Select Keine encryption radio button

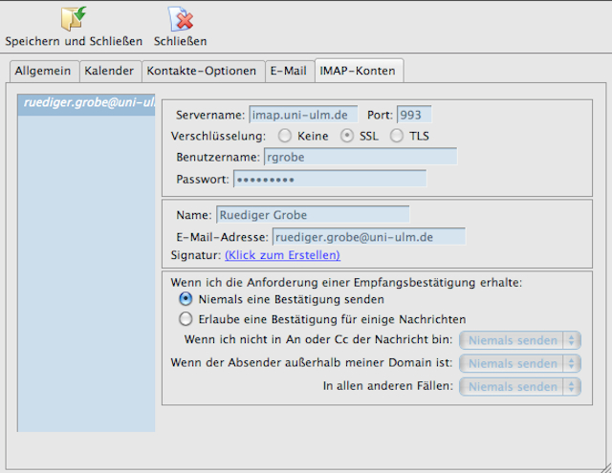point(285,136)
